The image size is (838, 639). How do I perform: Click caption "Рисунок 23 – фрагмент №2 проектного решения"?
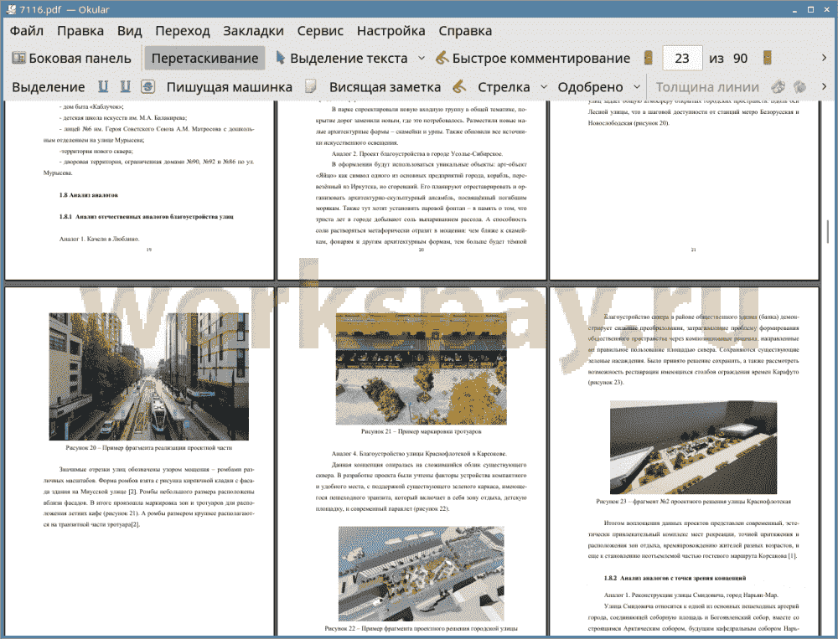[693, 502]
